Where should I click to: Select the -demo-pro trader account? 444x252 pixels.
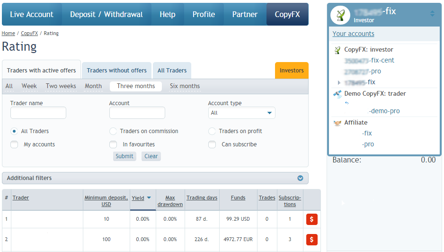(384, 111)
